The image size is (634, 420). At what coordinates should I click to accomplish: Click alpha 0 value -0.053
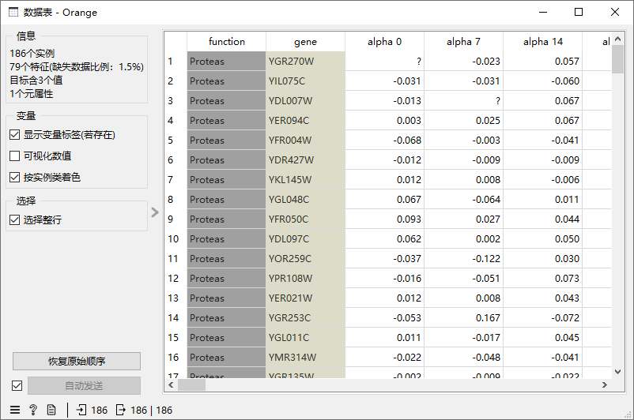384,318
